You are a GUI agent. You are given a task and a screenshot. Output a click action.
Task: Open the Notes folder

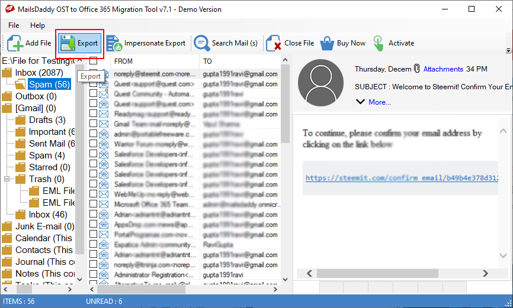point(45,274)
